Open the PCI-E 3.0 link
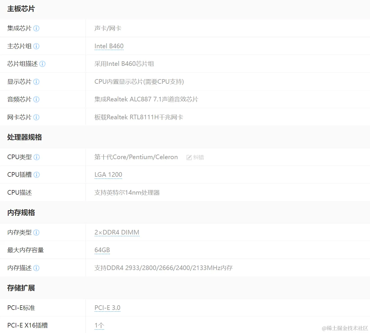The height and width of the screenshot is (333, 370). pyautogui.click(x=107, y=308)
